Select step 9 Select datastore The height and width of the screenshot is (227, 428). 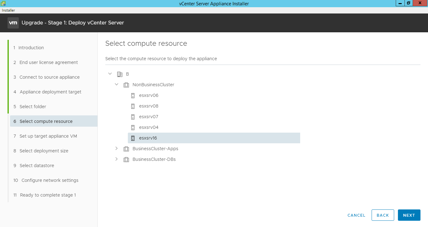tap(37, 165)
